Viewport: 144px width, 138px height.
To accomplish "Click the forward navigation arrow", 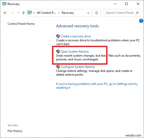I will point(13,13).
